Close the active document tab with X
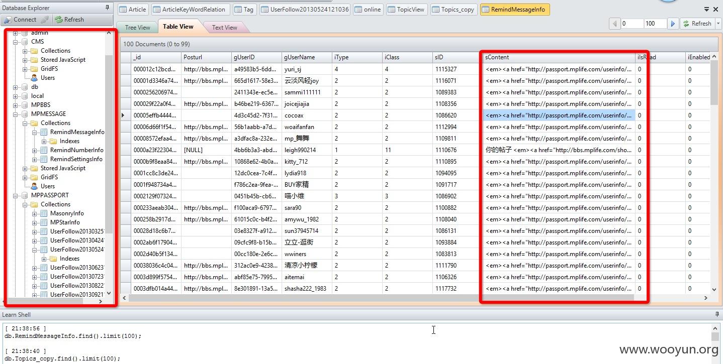Viewport: 723px width, 364px height. click(716, 10)
